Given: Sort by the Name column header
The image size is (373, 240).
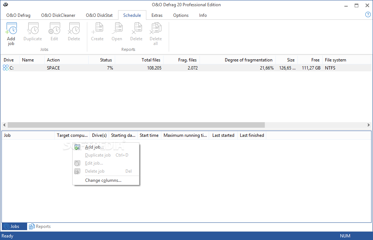Looking at the screenshot, I should pos(32,60).
